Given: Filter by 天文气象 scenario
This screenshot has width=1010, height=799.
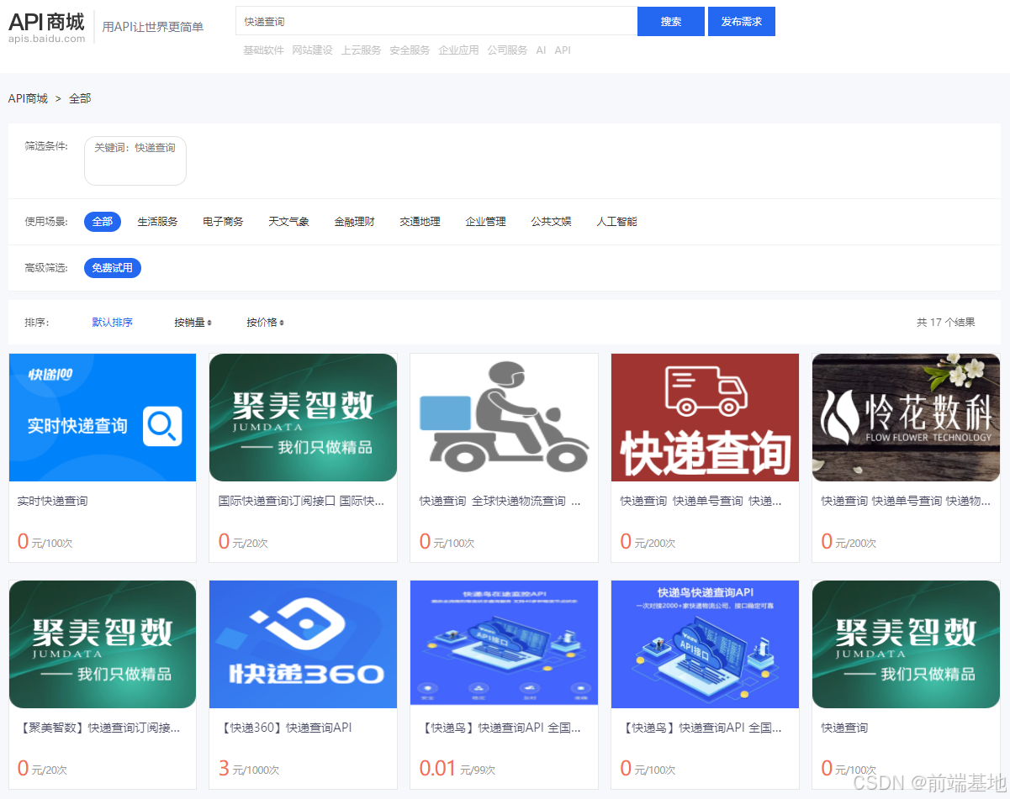Looking at the screenshot, I should [x=289, y=222].
